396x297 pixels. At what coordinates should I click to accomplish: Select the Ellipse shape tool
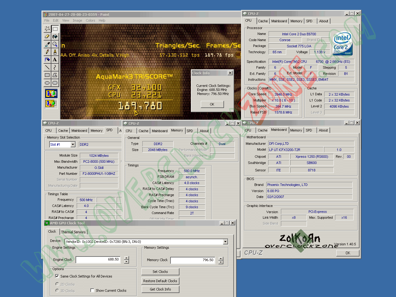tap(47, 83)
